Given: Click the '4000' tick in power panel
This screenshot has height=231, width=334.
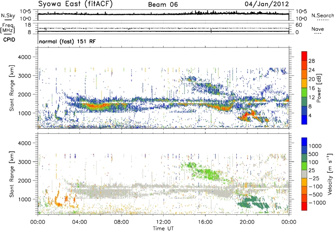Looking at the screenshot, I should [25, 57].
